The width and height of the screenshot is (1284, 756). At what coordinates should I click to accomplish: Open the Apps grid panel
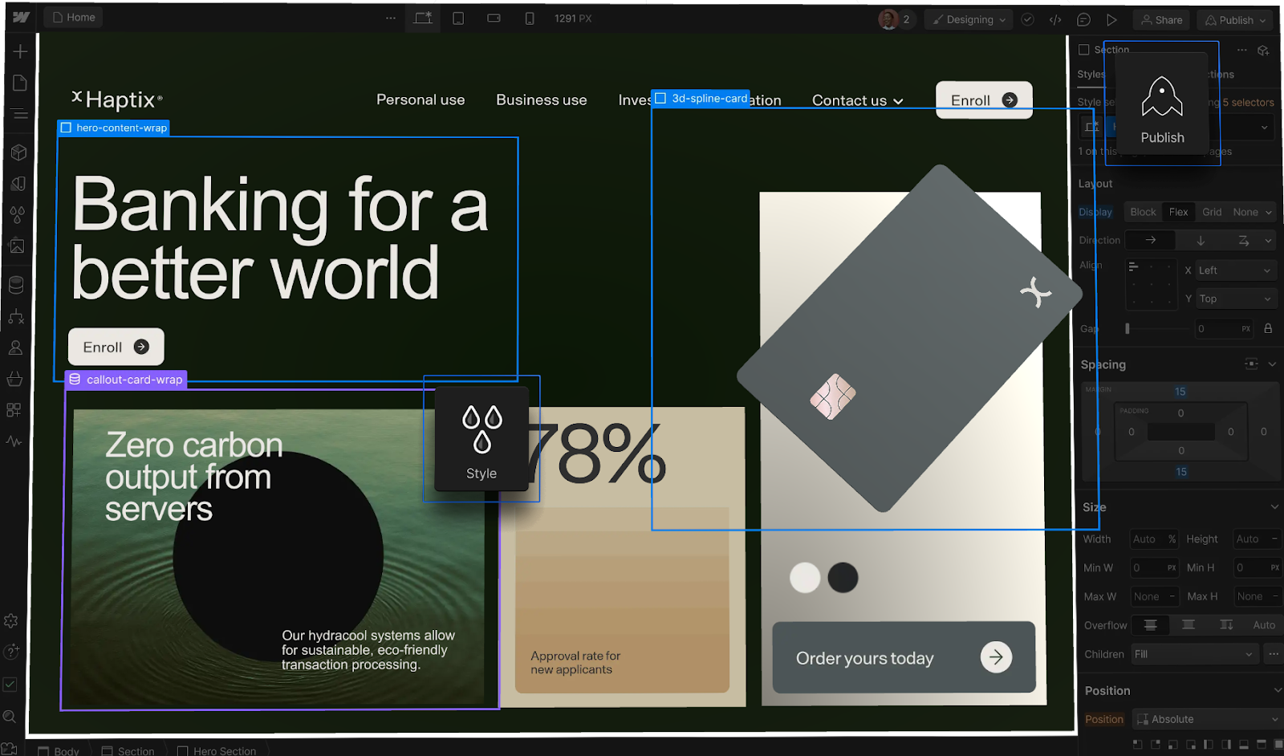[14, 410]
